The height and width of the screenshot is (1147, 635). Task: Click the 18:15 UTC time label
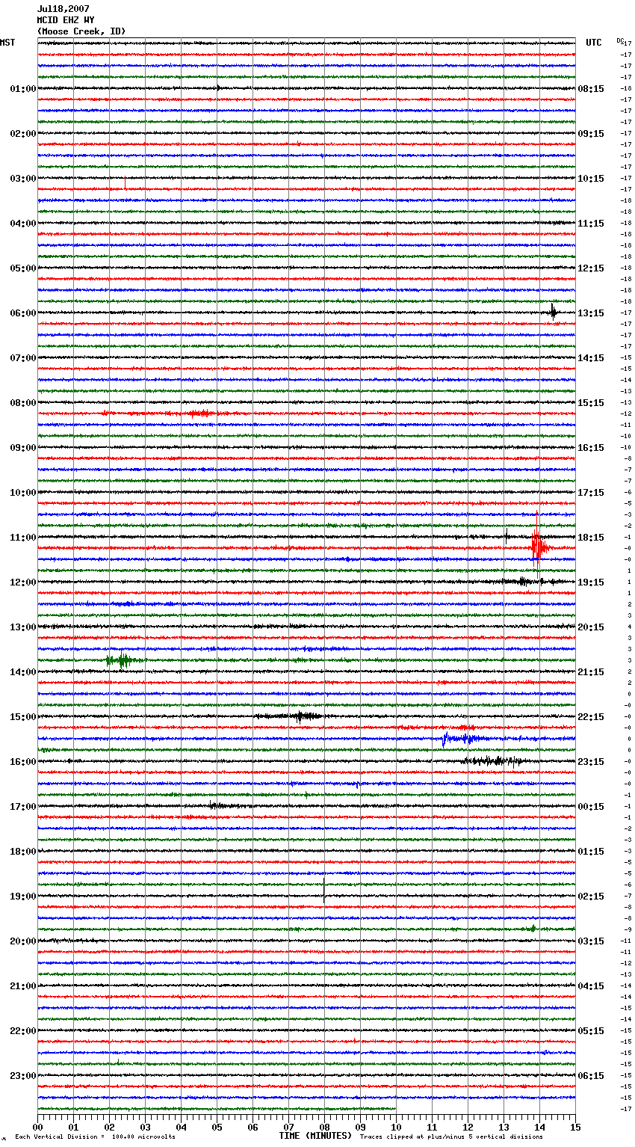pyautogui.click(x=591, y=538)
